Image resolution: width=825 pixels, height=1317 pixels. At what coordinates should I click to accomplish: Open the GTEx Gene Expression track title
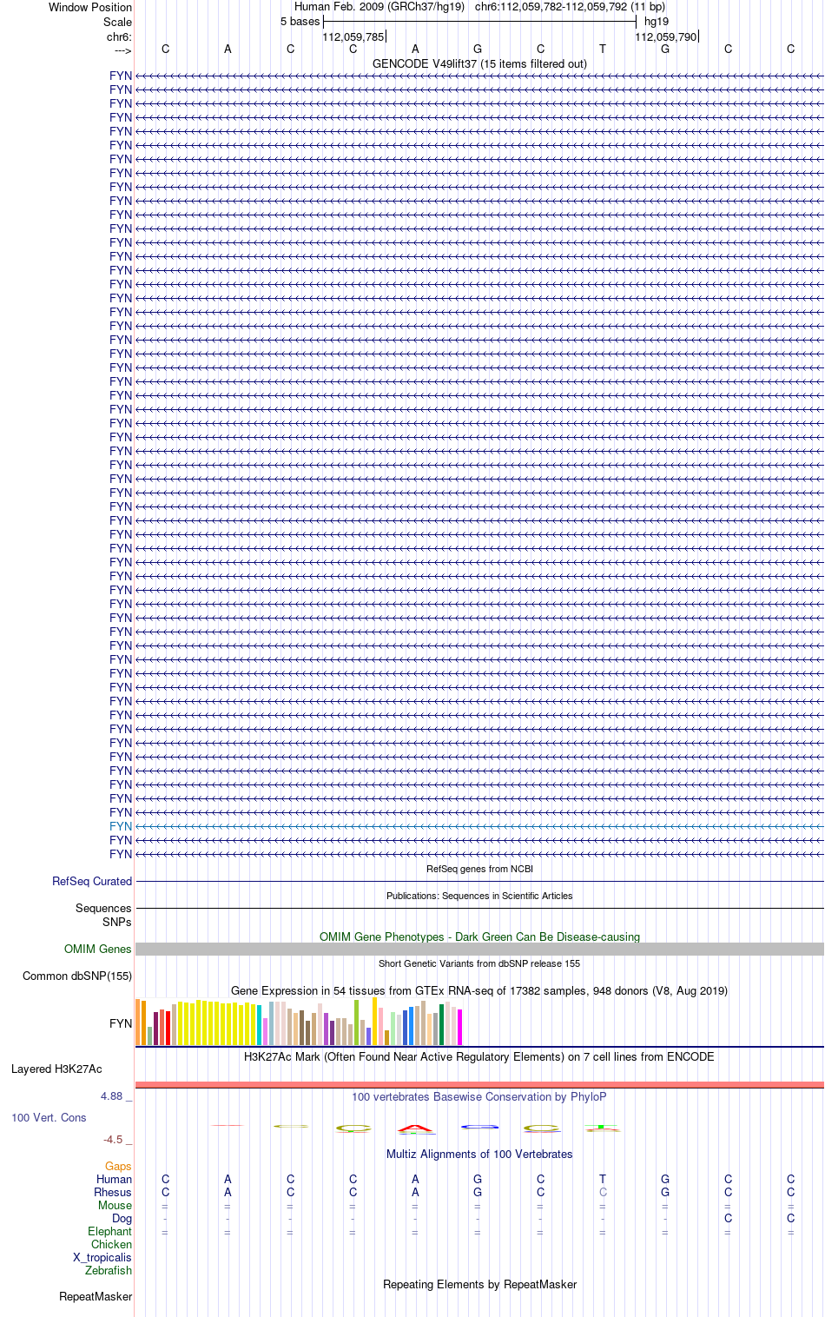point(479,990)
